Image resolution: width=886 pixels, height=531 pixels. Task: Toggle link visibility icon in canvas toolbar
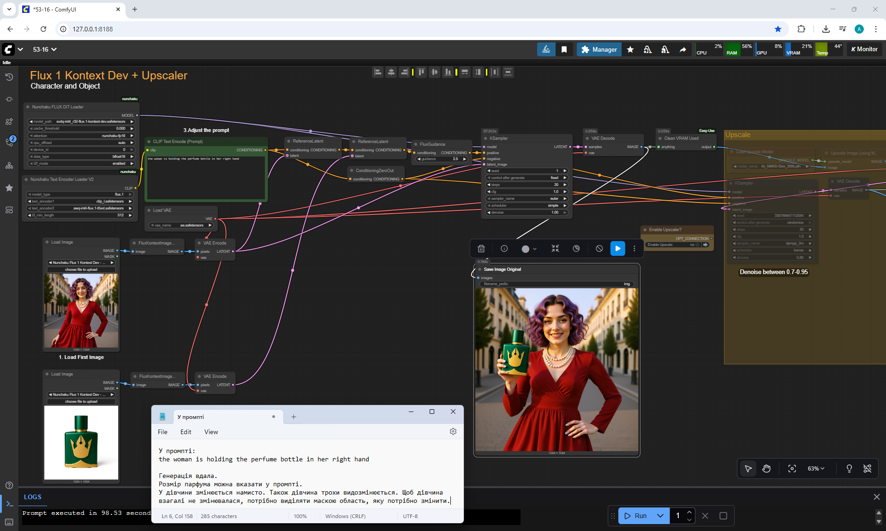pyautogui.click(x=867, y=469)
